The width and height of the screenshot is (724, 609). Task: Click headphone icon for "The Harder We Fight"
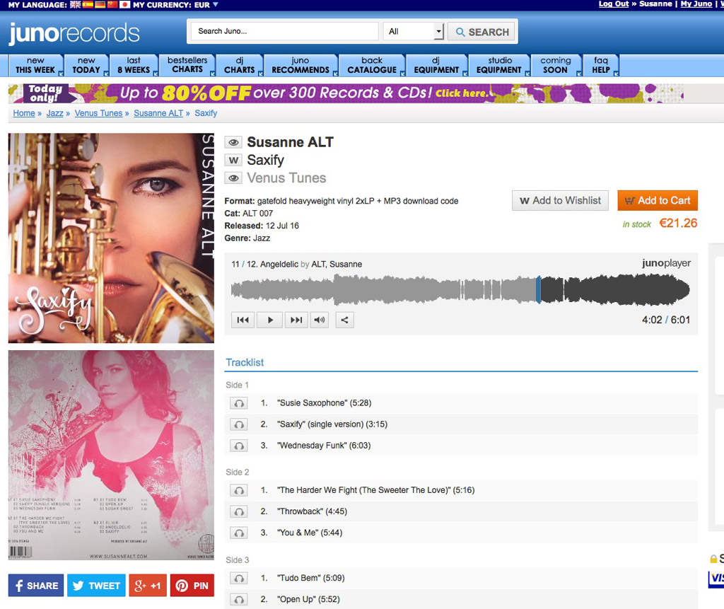(239, 490)
